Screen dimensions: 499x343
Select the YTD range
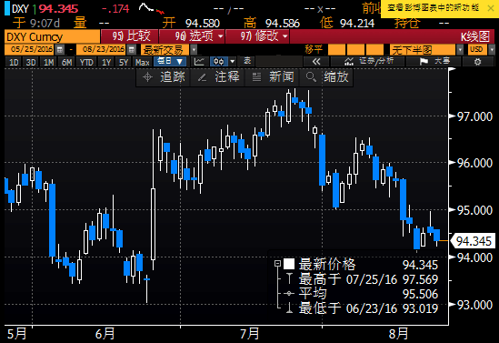tap(86, 62)
